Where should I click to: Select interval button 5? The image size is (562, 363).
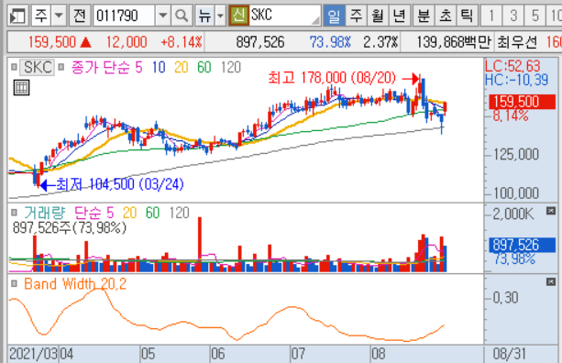tap(535, 16)
